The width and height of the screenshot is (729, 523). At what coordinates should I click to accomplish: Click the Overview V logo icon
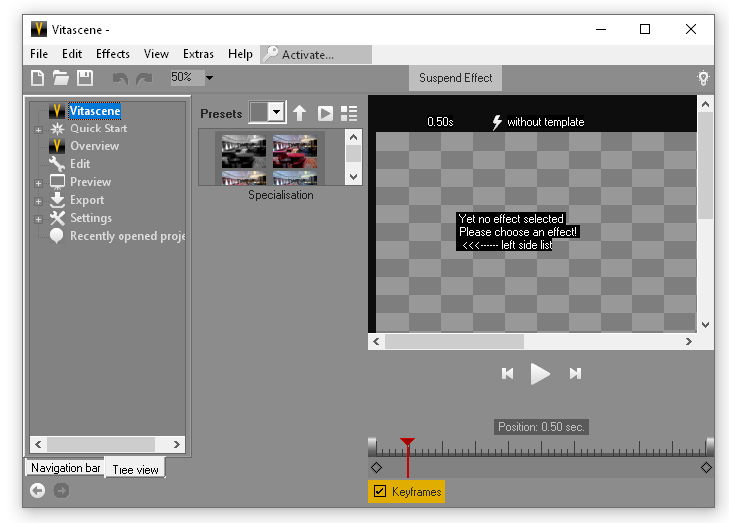click(x=56, y=146)
